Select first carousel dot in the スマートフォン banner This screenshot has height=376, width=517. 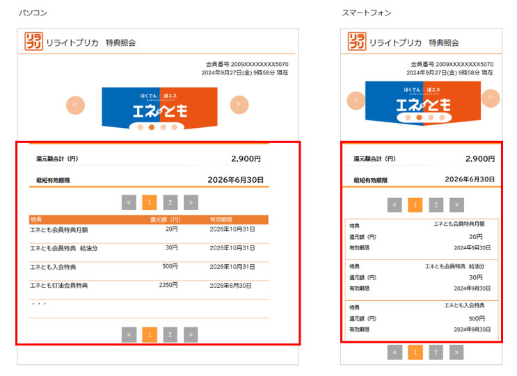pos(408,117)
